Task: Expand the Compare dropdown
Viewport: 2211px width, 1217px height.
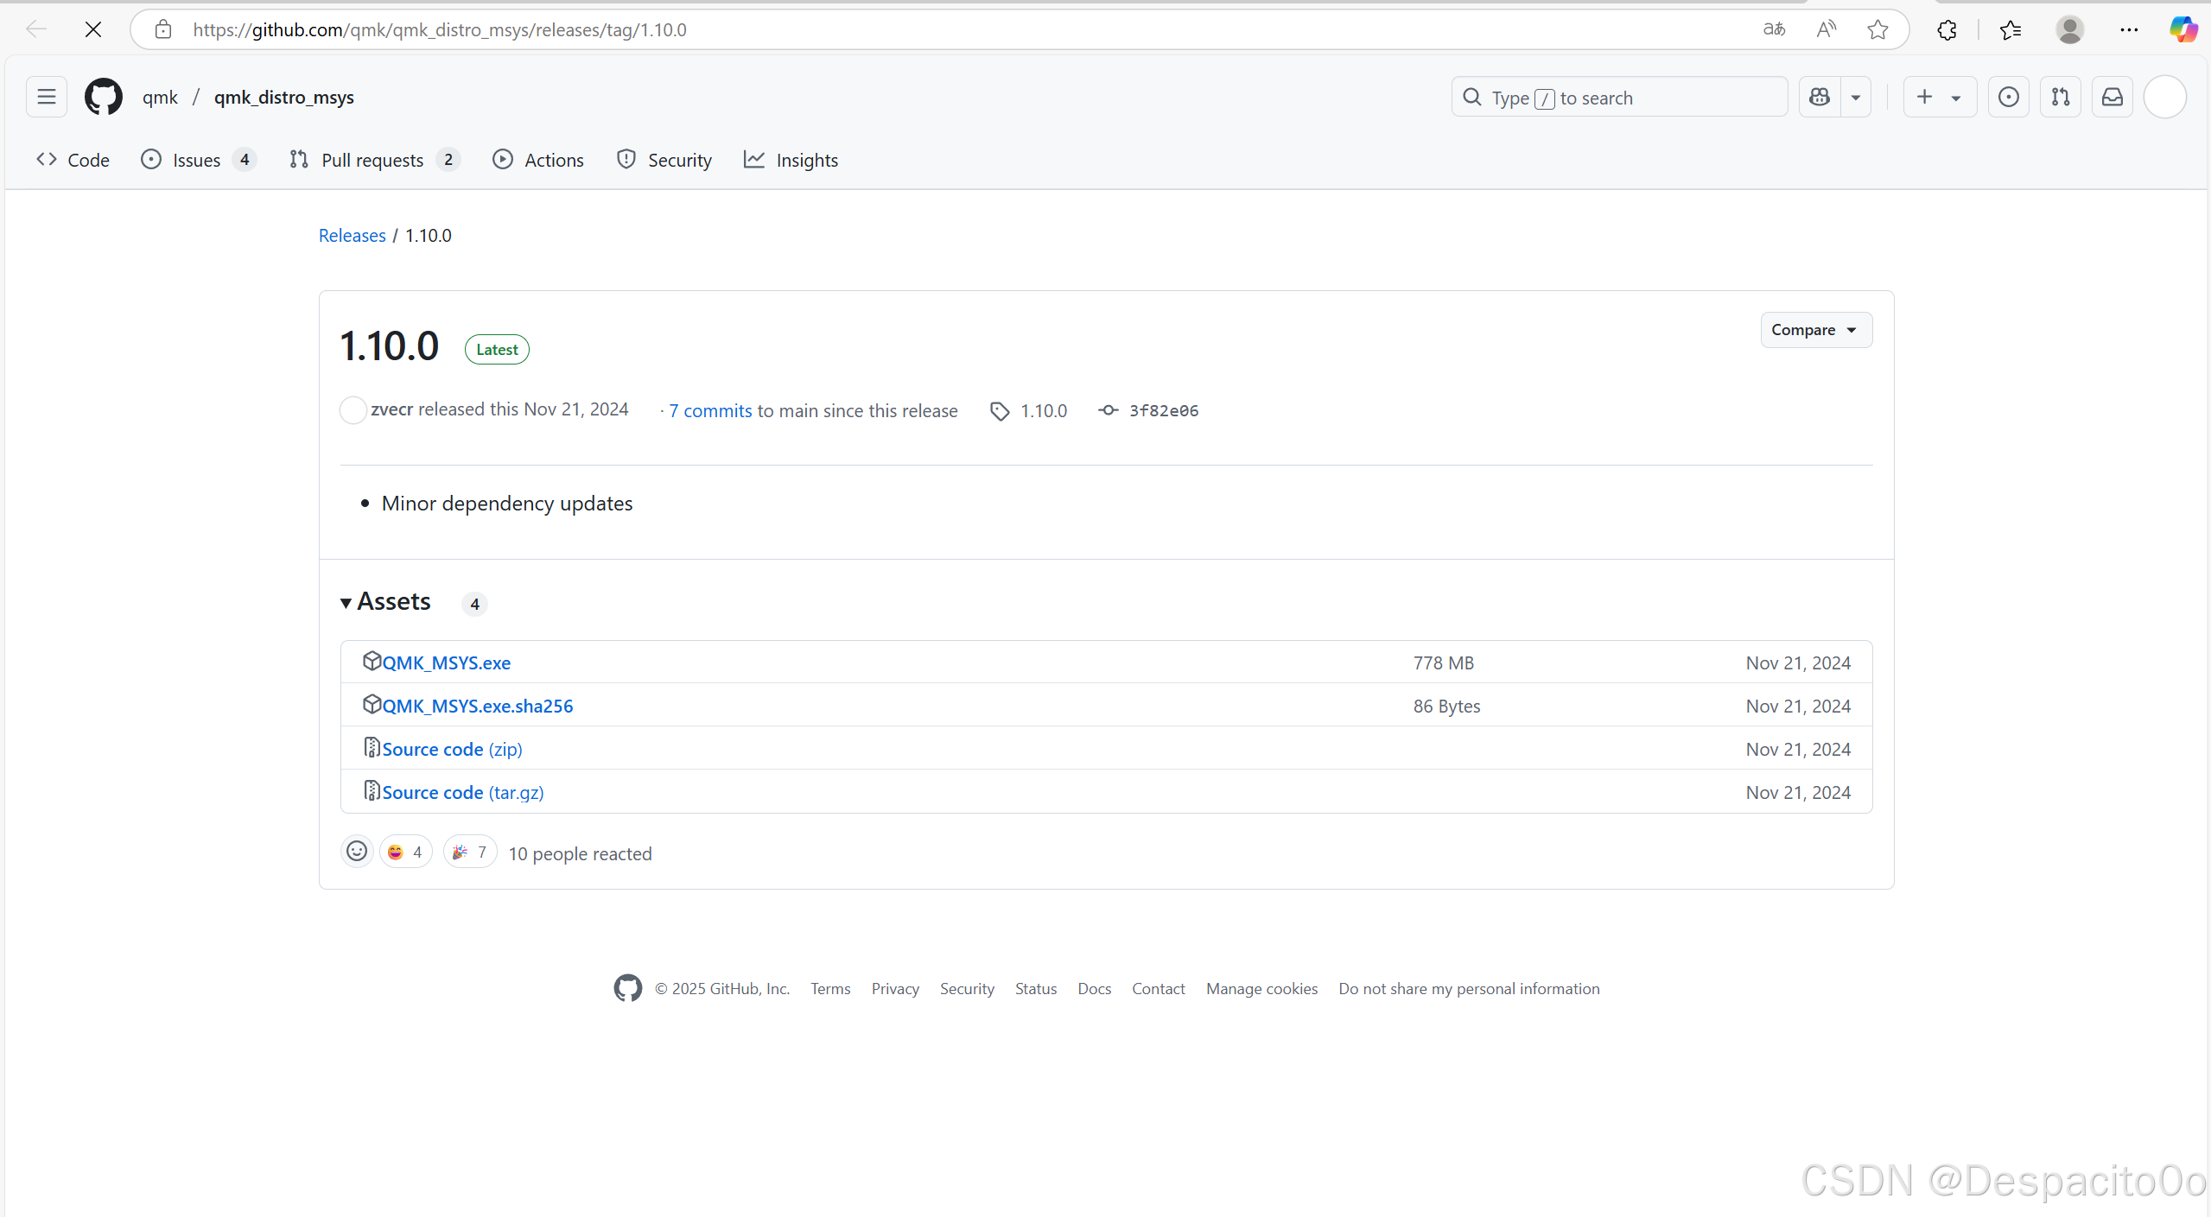Action: [x=1815, y=330]
